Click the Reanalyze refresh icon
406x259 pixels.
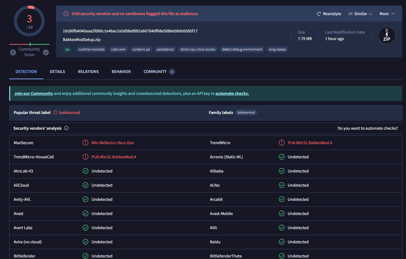pyautogui.click(x=319, y=14)
